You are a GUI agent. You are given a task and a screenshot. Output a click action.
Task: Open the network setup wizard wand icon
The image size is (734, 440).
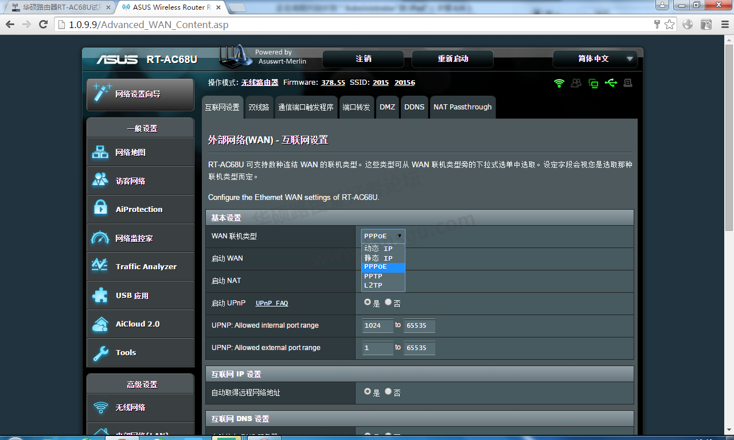pyautogui.click(x=102, y=93)
